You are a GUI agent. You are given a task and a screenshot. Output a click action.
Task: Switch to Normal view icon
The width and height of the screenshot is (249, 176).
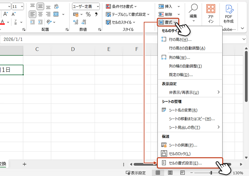click(158, 173)
